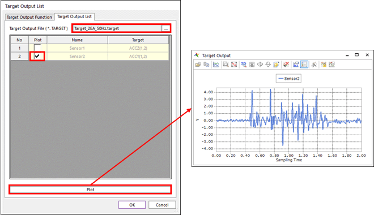
Task: Click row number 2 in the table
Action: [20, 57]
